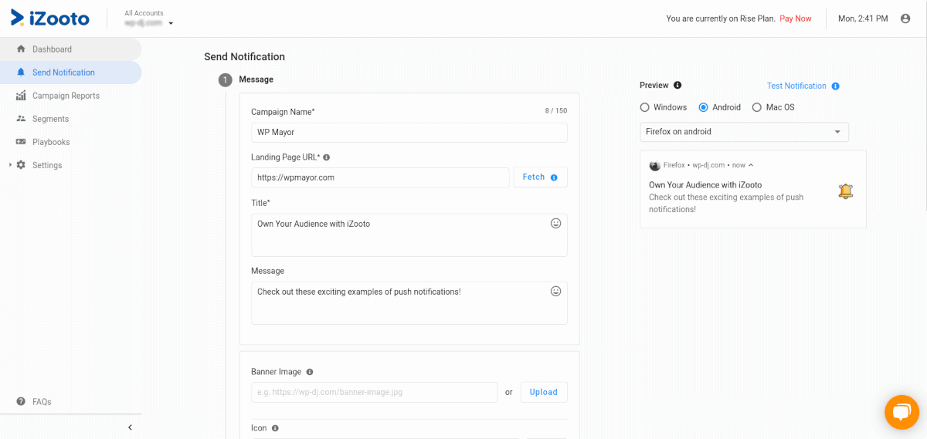Collapse the sidebar with chevron
This screenshot has height=439, width=927.
[130, 427]
